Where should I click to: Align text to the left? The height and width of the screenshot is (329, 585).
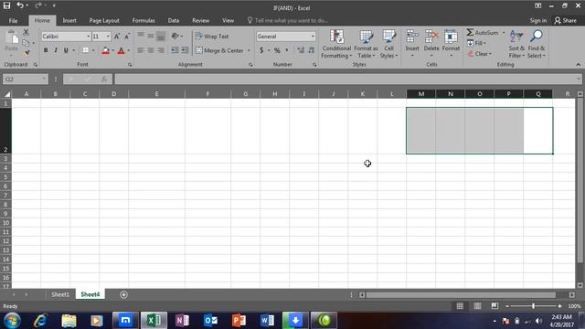(x=140, y=50)
